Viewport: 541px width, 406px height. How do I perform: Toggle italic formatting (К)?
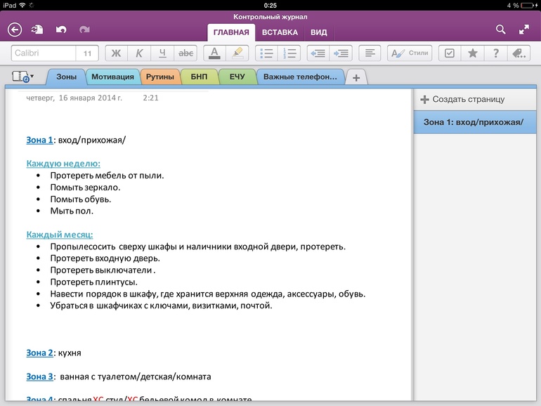coord(139,53)
